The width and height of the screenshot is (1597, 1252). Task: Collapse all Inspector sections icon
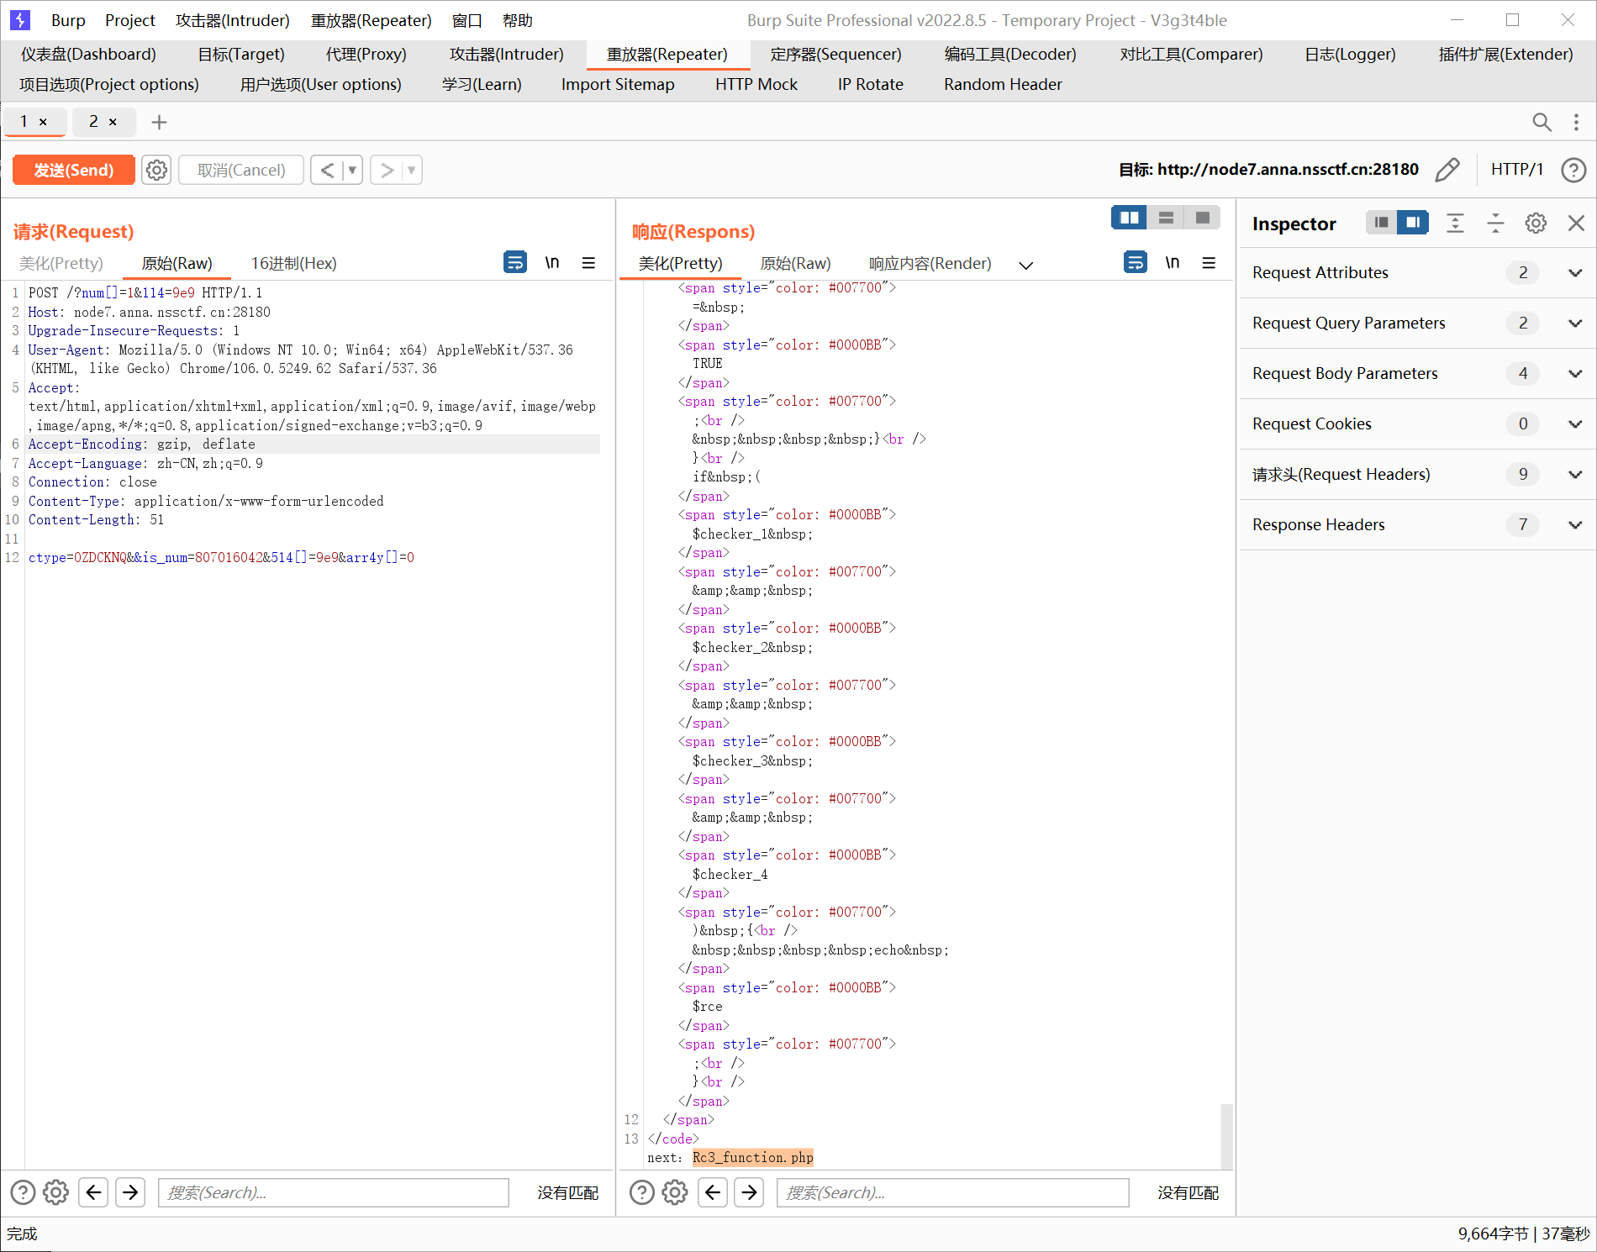[1495, 223]
